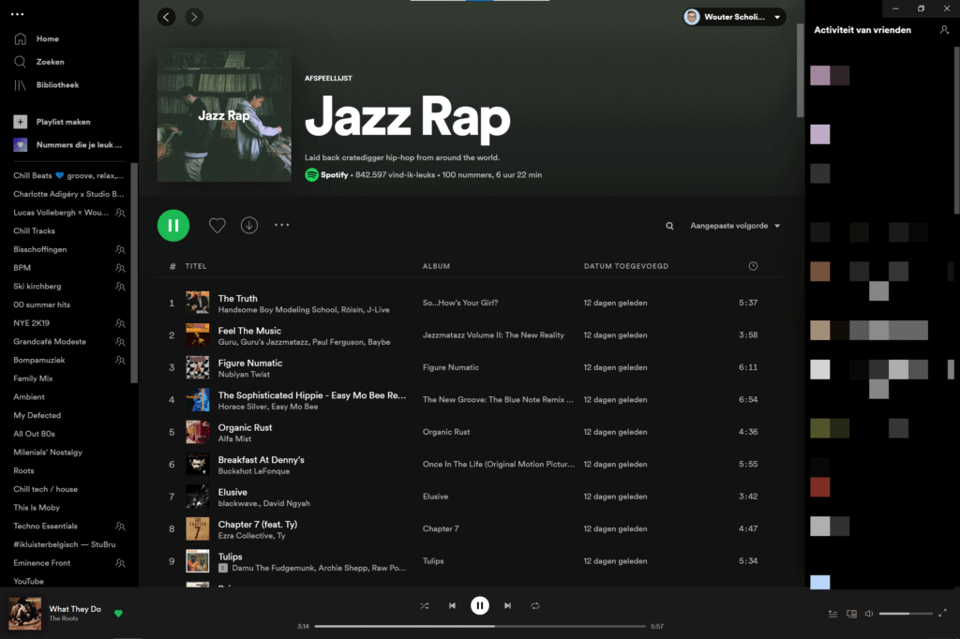Screen dimensions: 960x639
Task: Open connect to a device
Action: click(x=851, y=614)
